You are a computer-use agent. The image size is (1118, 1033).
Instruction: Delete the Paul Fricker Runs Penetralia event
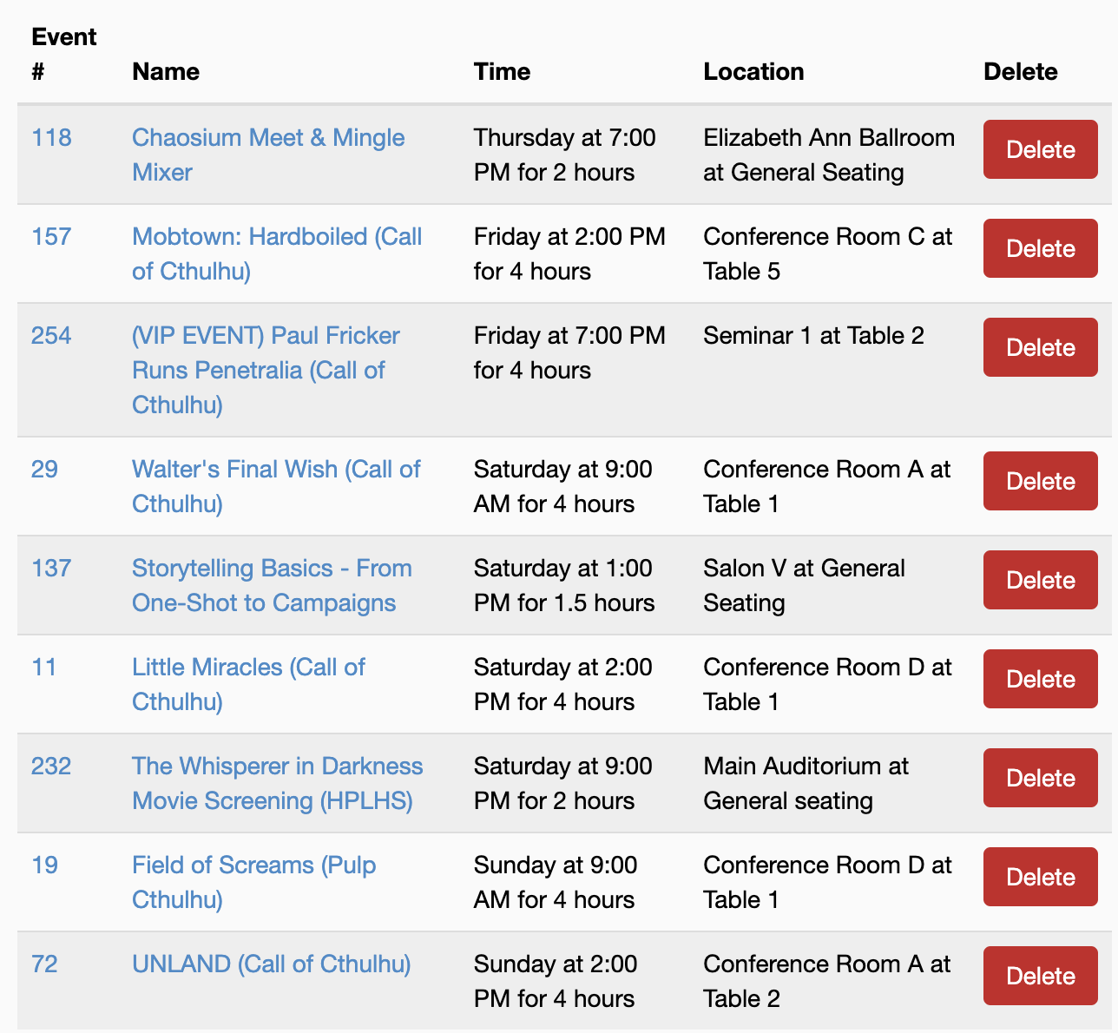tap(1040, 347)
